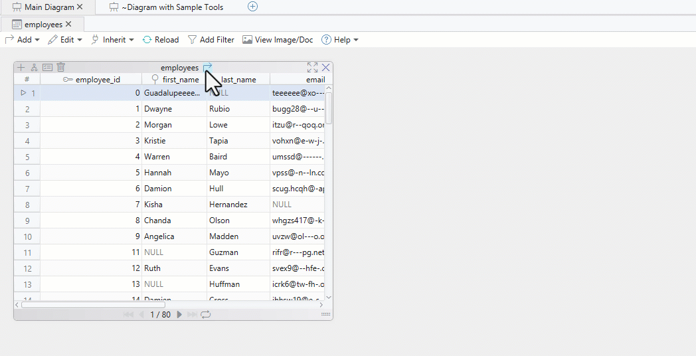The height and width of the screenshot is (356, 696).
Task: Click Add Filter in the toolbar
Action: click(x=211, y=39)
